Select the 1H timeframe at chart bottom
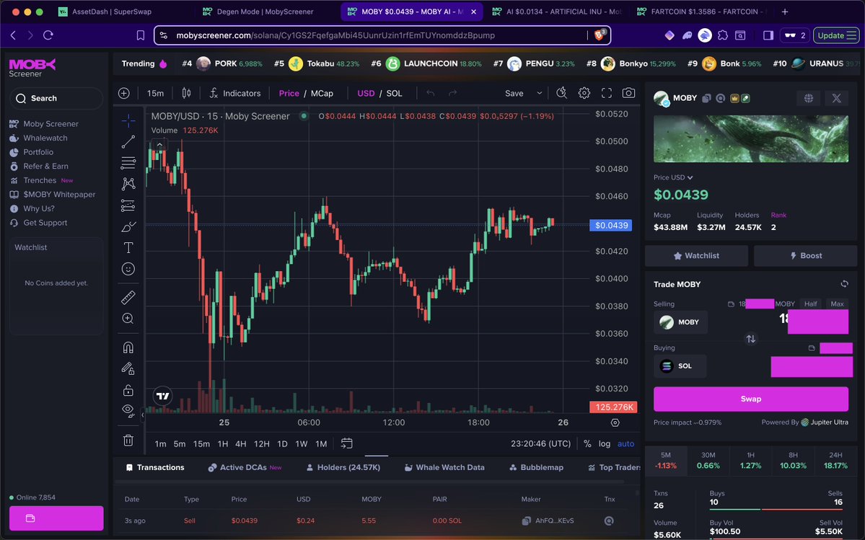The image size is (865, 540). [x=223, y=443]
